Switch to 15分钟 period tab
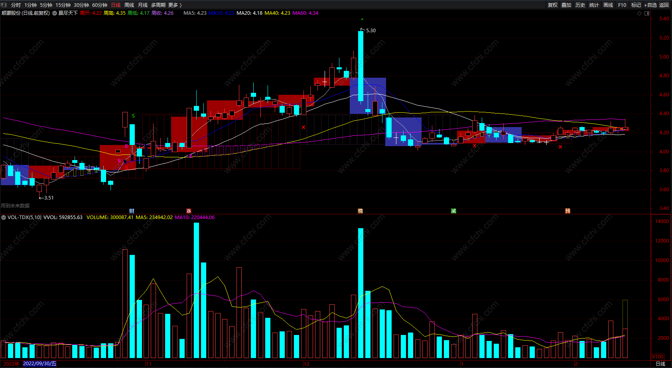This screenshot has width=672, height=368. (x=63, y=5)
